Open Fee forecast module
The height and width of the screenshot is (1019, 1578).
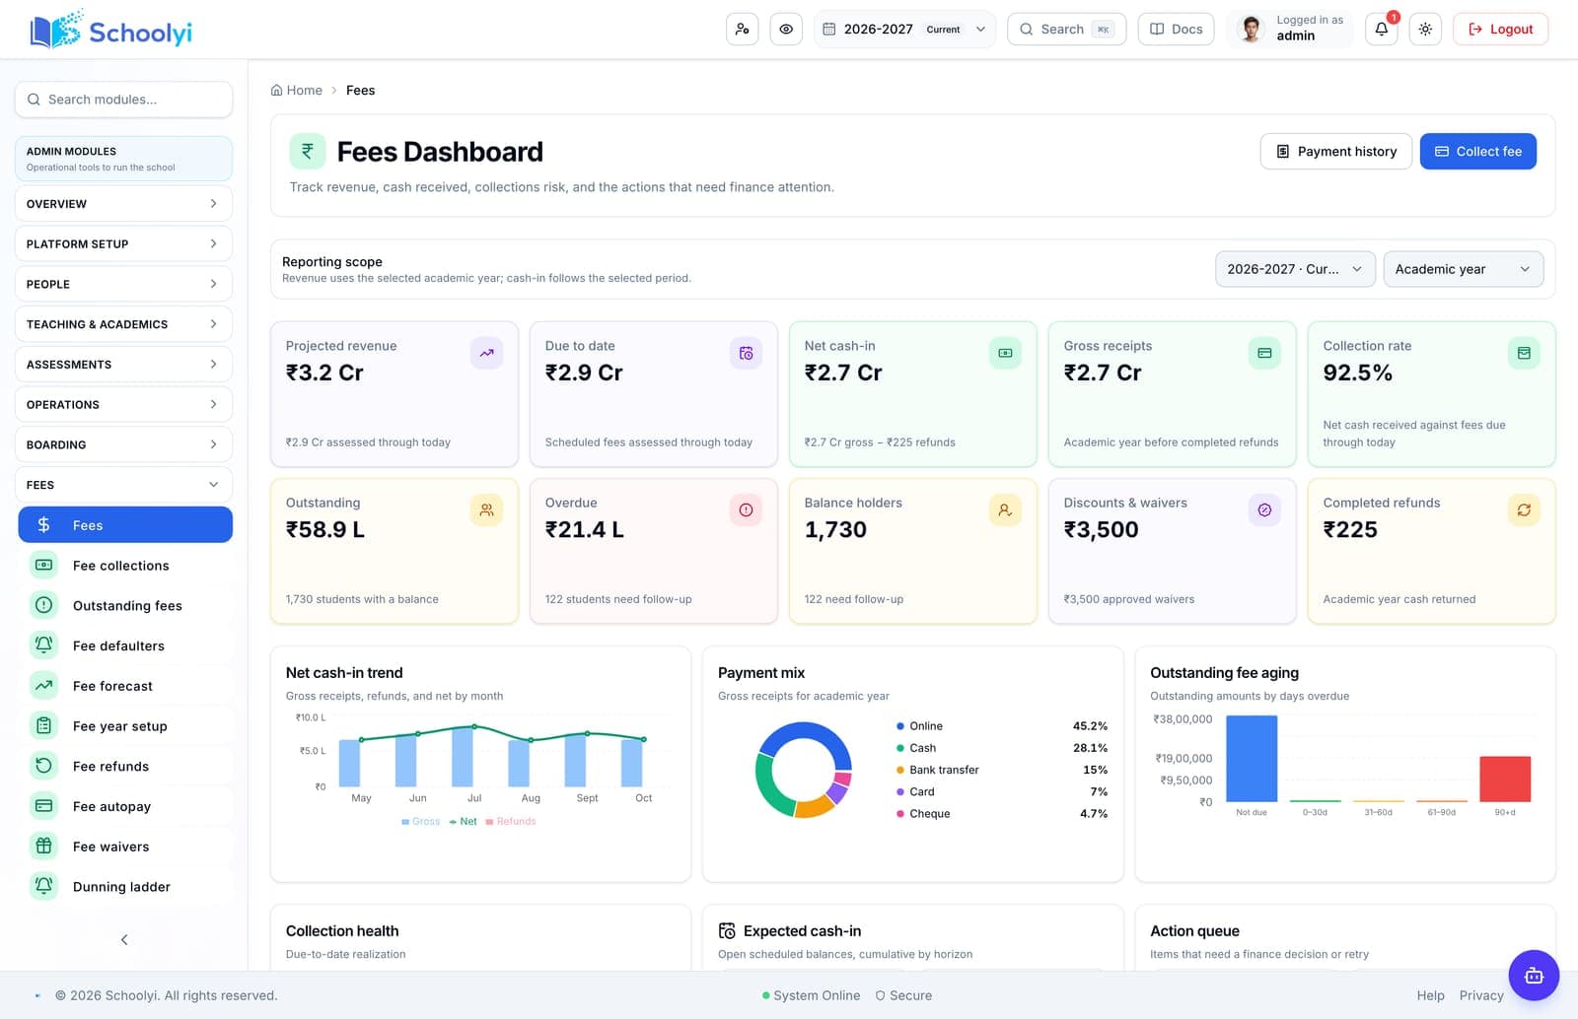(x=125, y=686)
